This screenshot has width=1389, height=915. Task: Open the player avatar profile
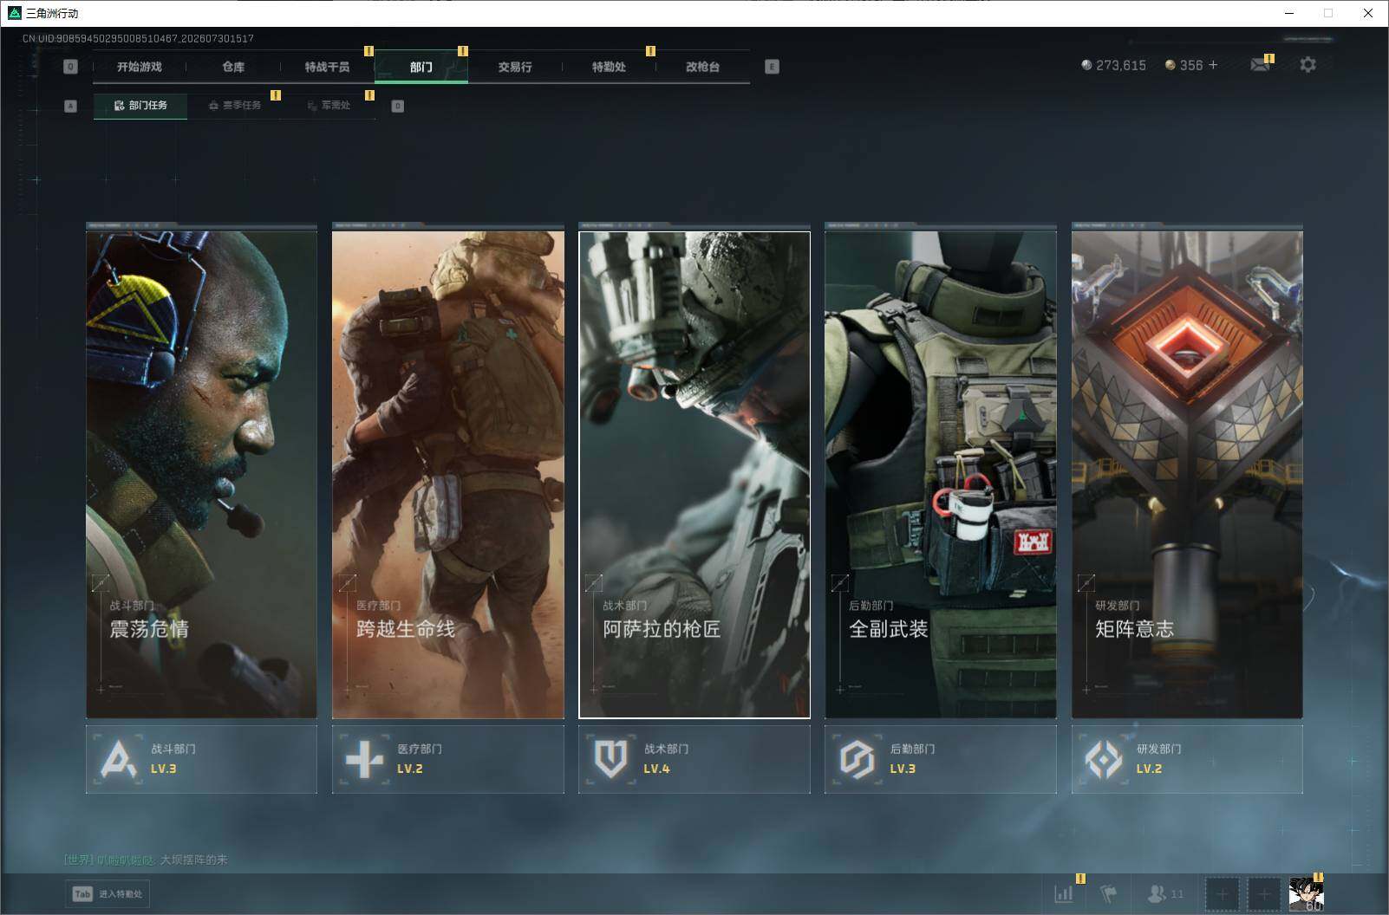click(1306, 893)
